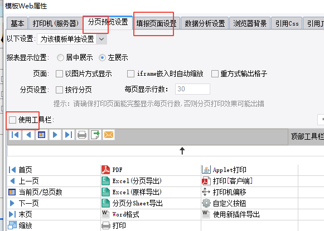Enable the 重方式输出格子 checkbox
Image resolution: width=324 pixels, height=231 pixels.
(x=215, y=74)
